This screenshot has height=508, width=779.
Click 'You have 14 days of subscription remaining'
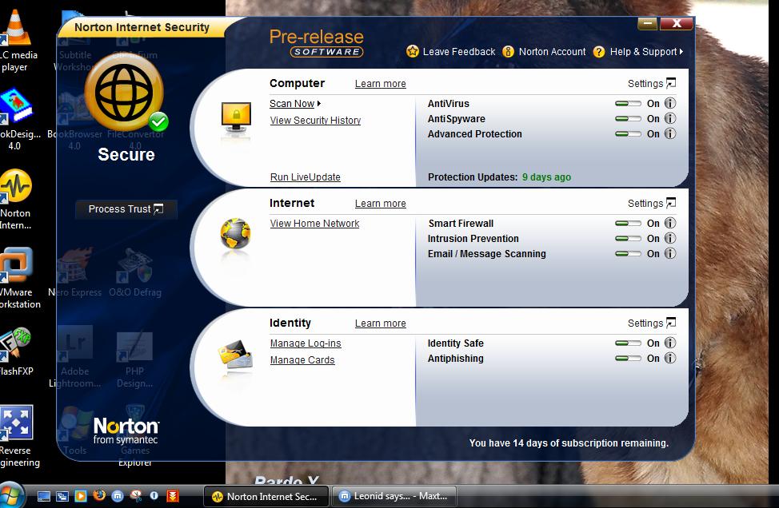coord(569,443)
